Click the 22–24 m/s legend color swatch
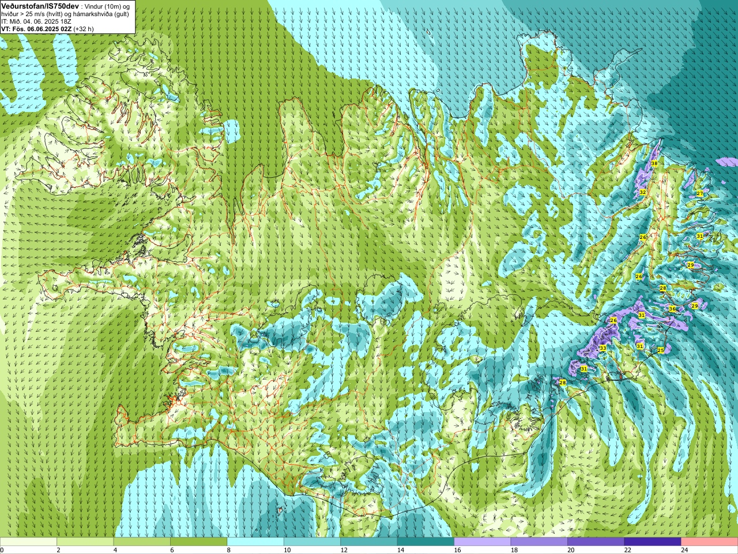Screen dimensions: 738x554 click(653, 542)
